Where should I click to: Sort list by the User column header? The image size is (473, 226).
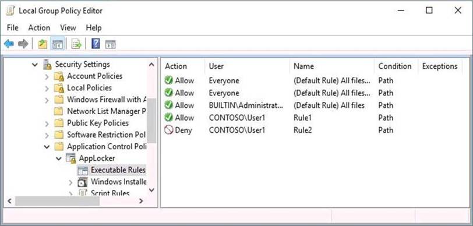point(248,66)
